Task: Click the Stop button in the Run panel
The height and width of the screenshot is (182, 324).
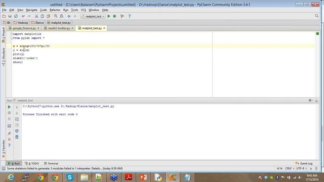Action: [9, 113]
